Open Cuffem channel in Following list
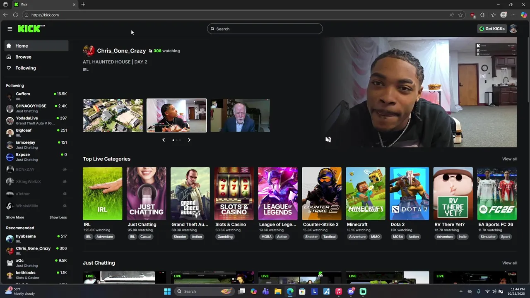Viewport: 530px width, 298px height. (x=36, y=96)
